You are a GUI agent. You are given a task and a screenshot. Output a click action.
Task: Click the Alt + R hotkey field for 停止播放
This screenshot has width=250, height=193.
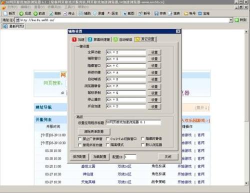(x=126, y=99)
